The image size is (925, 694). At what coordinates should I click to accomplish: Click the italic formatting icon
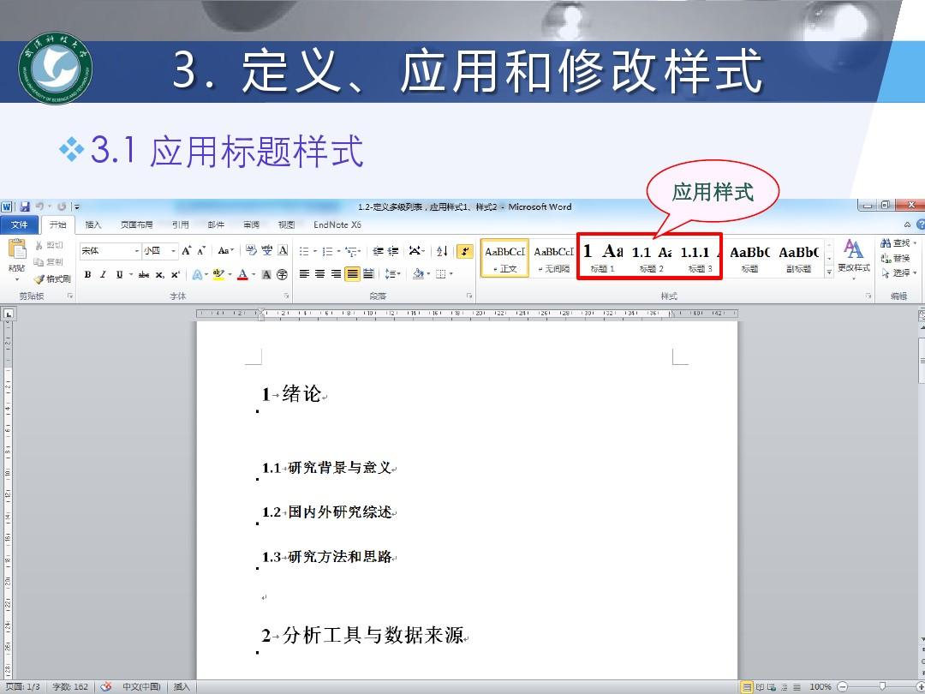pos(103,273)
